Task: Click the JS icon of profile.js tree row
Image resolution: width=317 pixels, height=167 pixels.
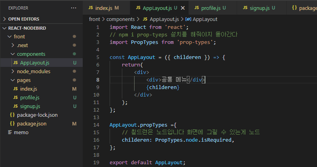Action: (x=15, y=97)
